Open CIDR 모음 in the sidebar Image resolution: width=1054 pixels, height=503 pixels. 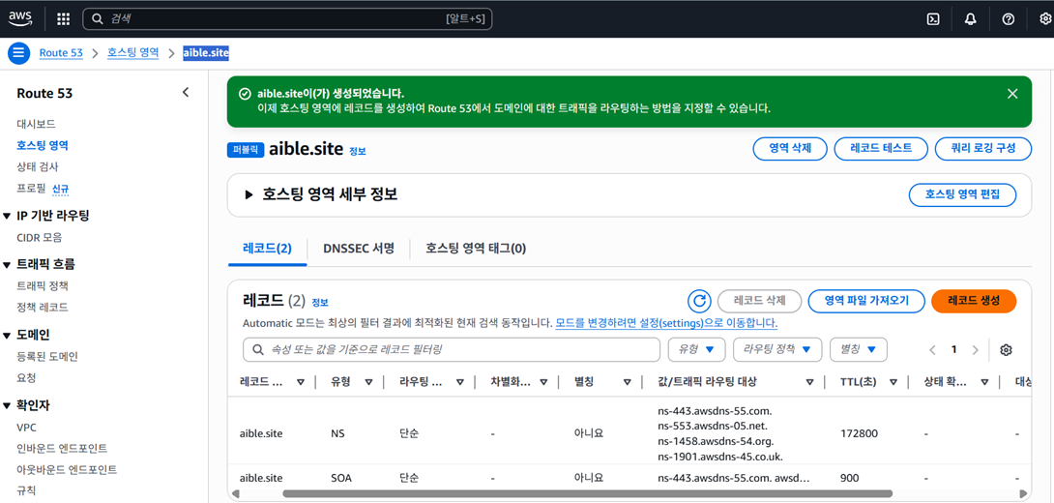tap(40, 237)
